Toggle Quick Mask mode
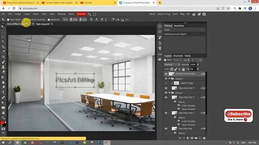Viewport: 259px width, 145px height. pyautogui.click(x=3, y=129)
